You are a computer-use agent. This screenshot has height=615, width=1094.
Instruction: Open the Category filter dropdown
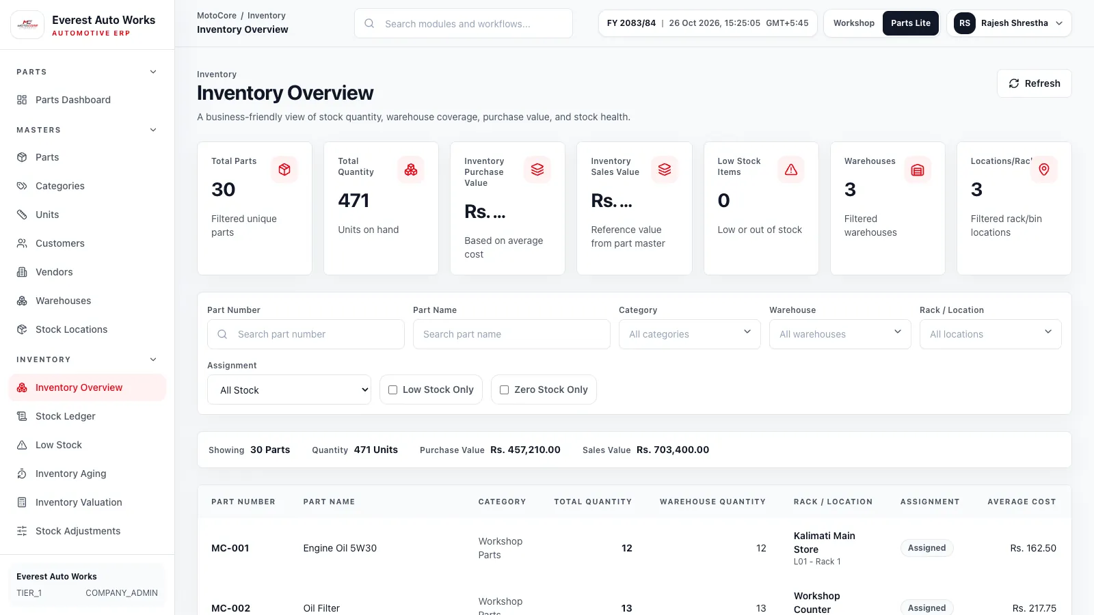click(690, 334)
